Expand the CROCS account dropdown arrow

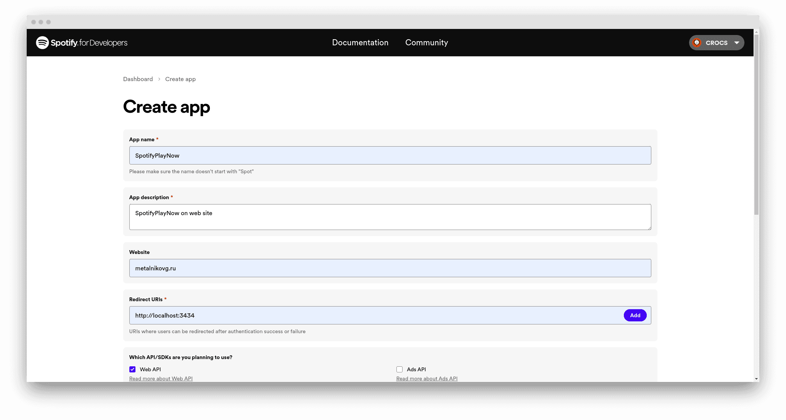[737, 43]
